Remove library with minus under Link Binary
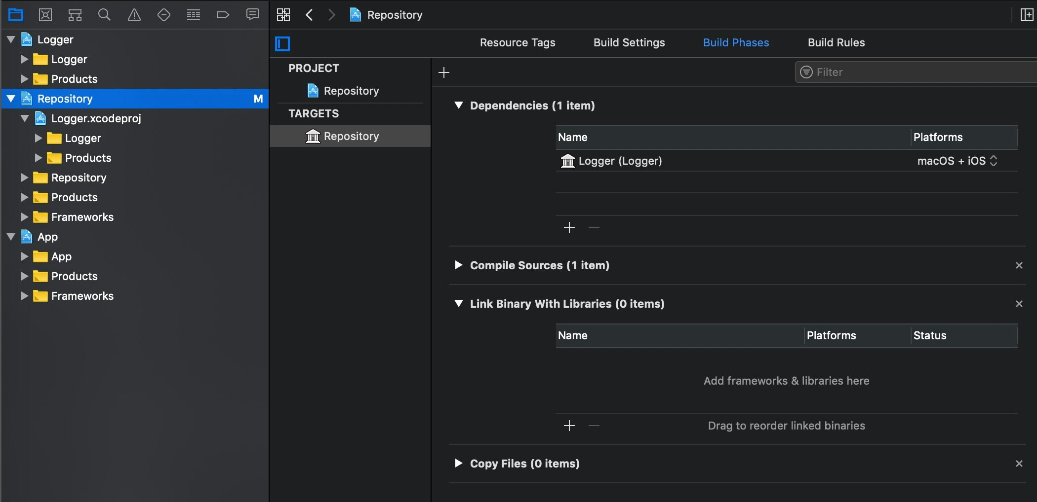The height and width of the screenshot is (502, 1037). point(594,426)
